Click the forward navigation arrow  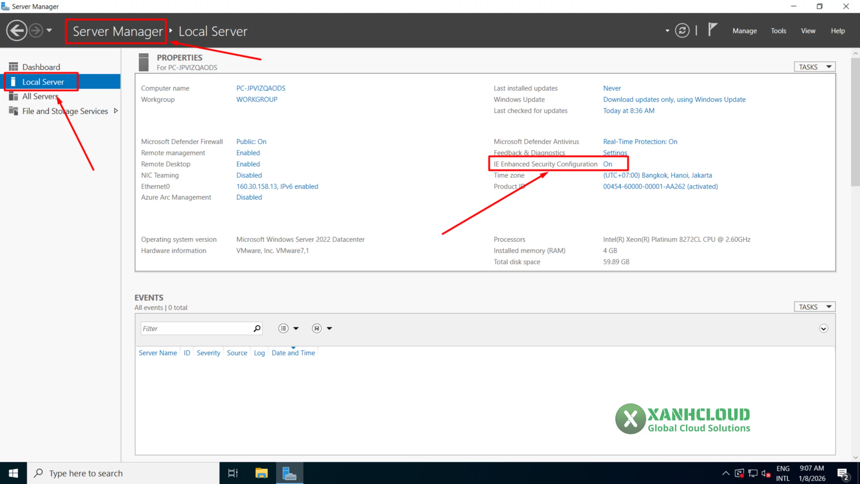point(36,30)
